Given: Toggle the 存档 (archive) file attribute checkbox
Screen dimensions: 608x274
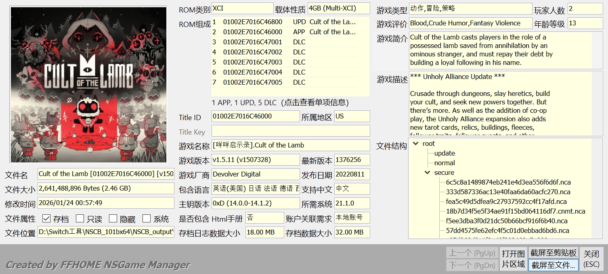Looking at the screenshot, I should [46, 219].
